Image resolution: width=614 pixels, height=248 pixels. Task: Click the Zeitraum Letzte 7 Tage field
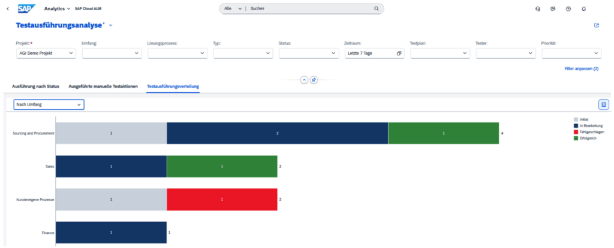pos(374,53)
